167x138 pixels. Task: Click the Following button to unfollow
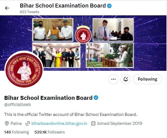147,79
